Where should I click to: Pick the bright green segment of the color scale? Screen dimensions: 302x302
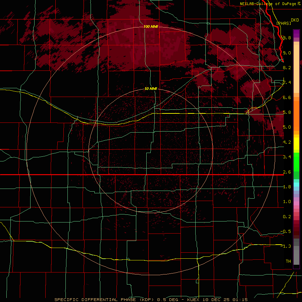pyautogui.click(x=296, y=162)
